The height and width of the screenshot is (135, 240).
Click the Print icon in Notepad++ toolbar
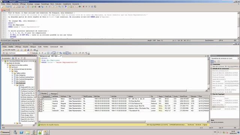click(19, 7)
